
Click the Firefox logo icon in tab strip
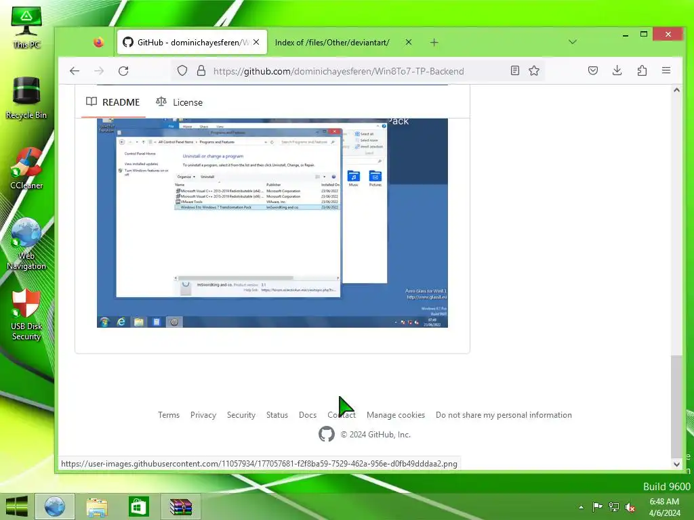point(98,43)
